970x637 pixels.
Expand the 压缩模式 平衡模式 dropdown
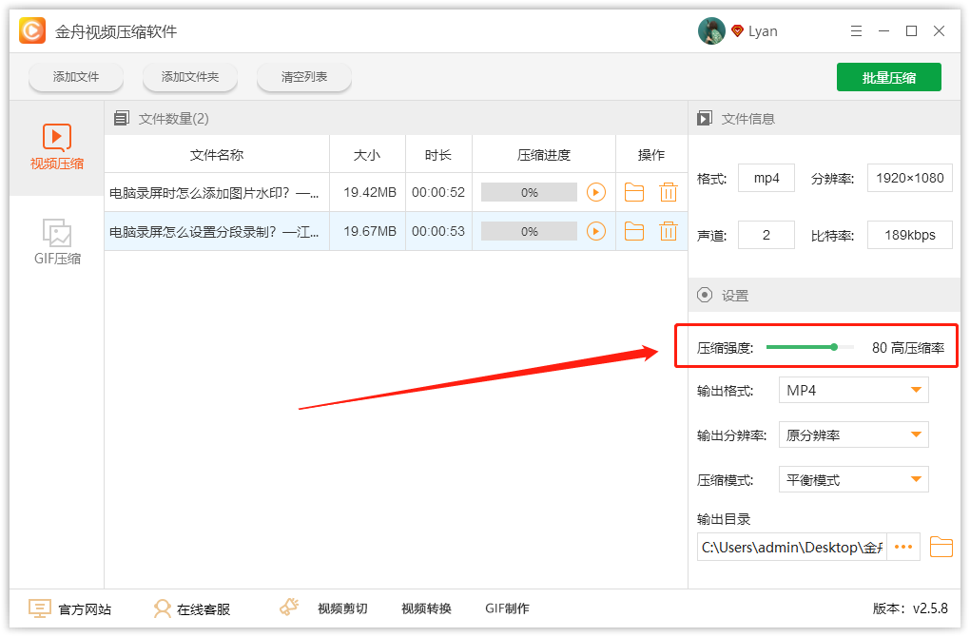[854, 480]
